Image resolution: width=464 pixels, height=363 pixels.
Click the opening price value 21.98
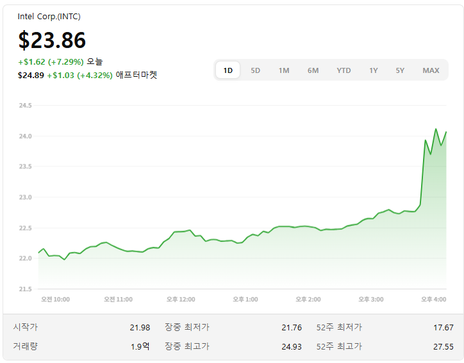tap(140, 328)
